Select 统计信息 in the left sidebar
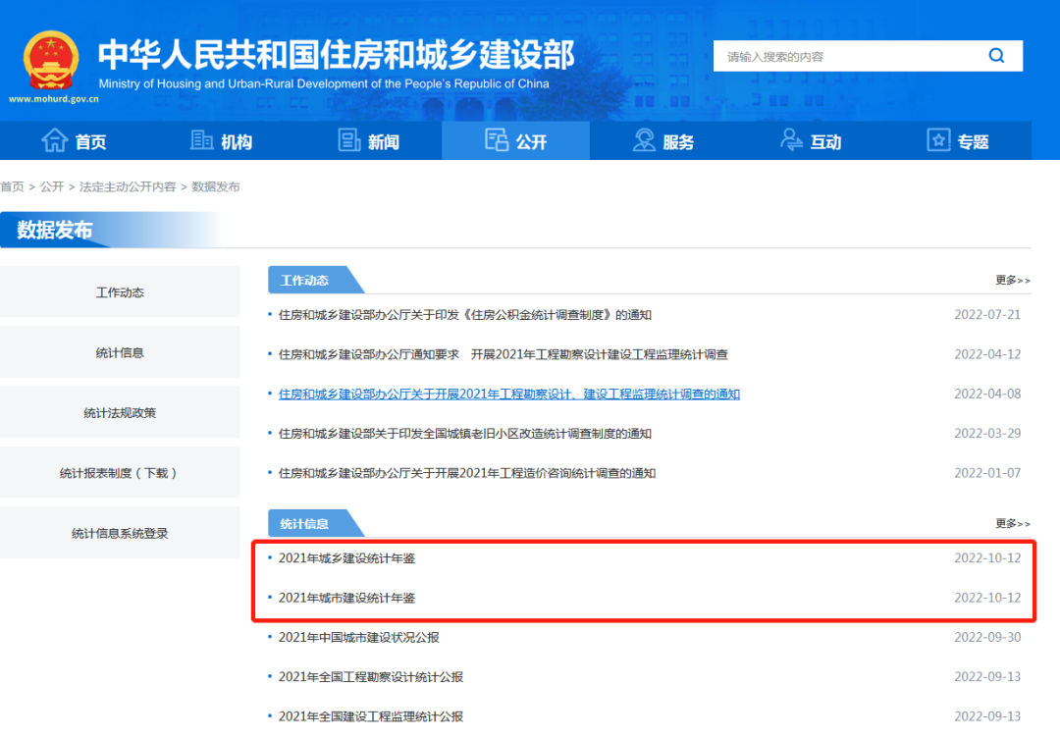The image size is (1060, 738). (x=120, y=351)
